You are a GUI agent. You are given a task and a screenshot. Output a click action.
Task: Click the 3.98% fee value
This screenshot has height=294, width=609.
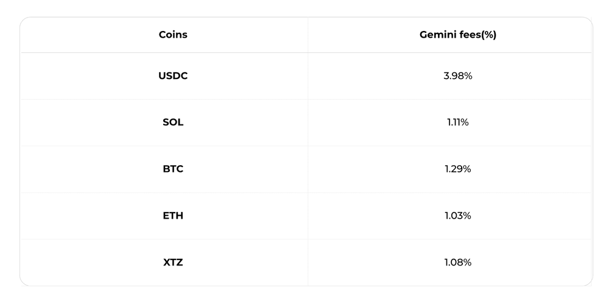[x=457, y=76]
